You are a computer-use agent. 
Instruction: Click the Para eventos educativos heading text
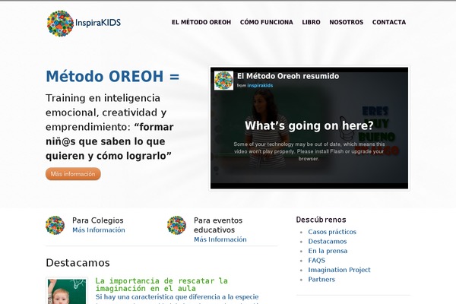pos(218,225)
